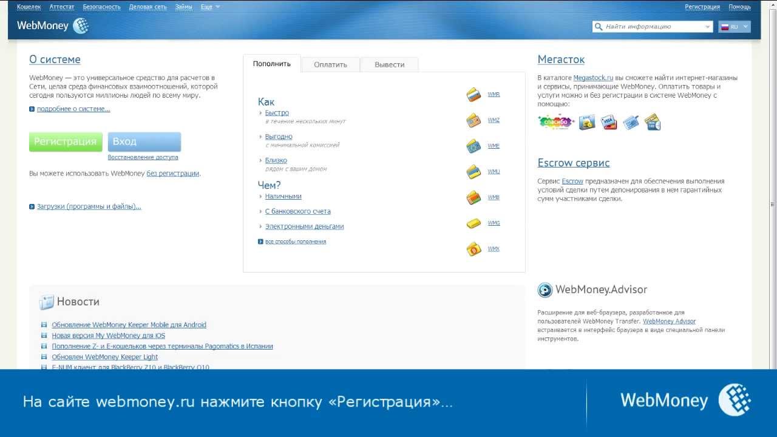Click the WebMoney.Advisor round logo icon
The image size is (777, 437).
click(x=545, y=290)
